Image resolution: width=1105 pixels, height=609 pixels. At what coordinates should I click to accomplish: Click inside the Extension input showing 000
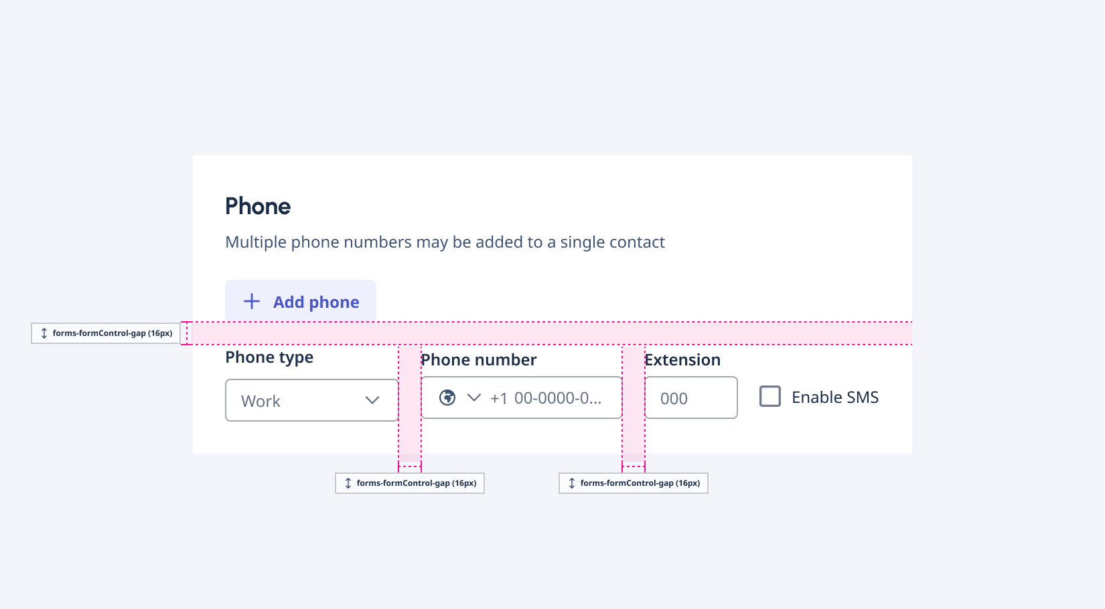(x=690, y=398)
